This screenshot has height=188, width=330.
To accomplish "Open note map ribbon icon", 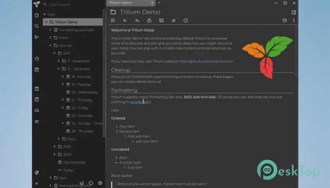I will pyautogui.click(x=161, y=20).
